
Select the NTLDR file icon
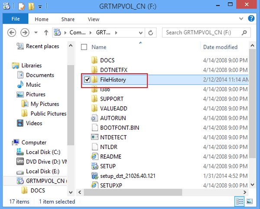coord(94,147)
